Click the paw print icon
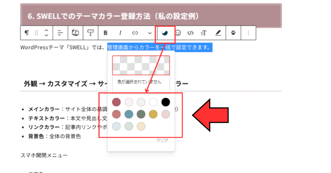This screenshot has width=331, height=173. click(x=233, y=33)
